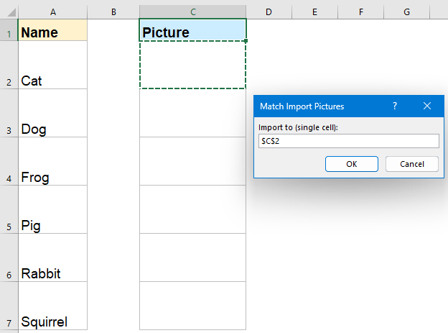448x333 pixels.
Task: Select the cell containing Squirrel
Action: [x=54, y=308]
